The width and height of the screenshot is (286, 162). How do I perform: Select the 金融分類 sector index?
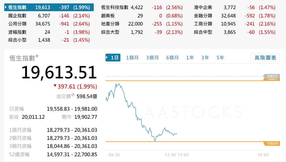pyautogui.click(x=203, y=16)
